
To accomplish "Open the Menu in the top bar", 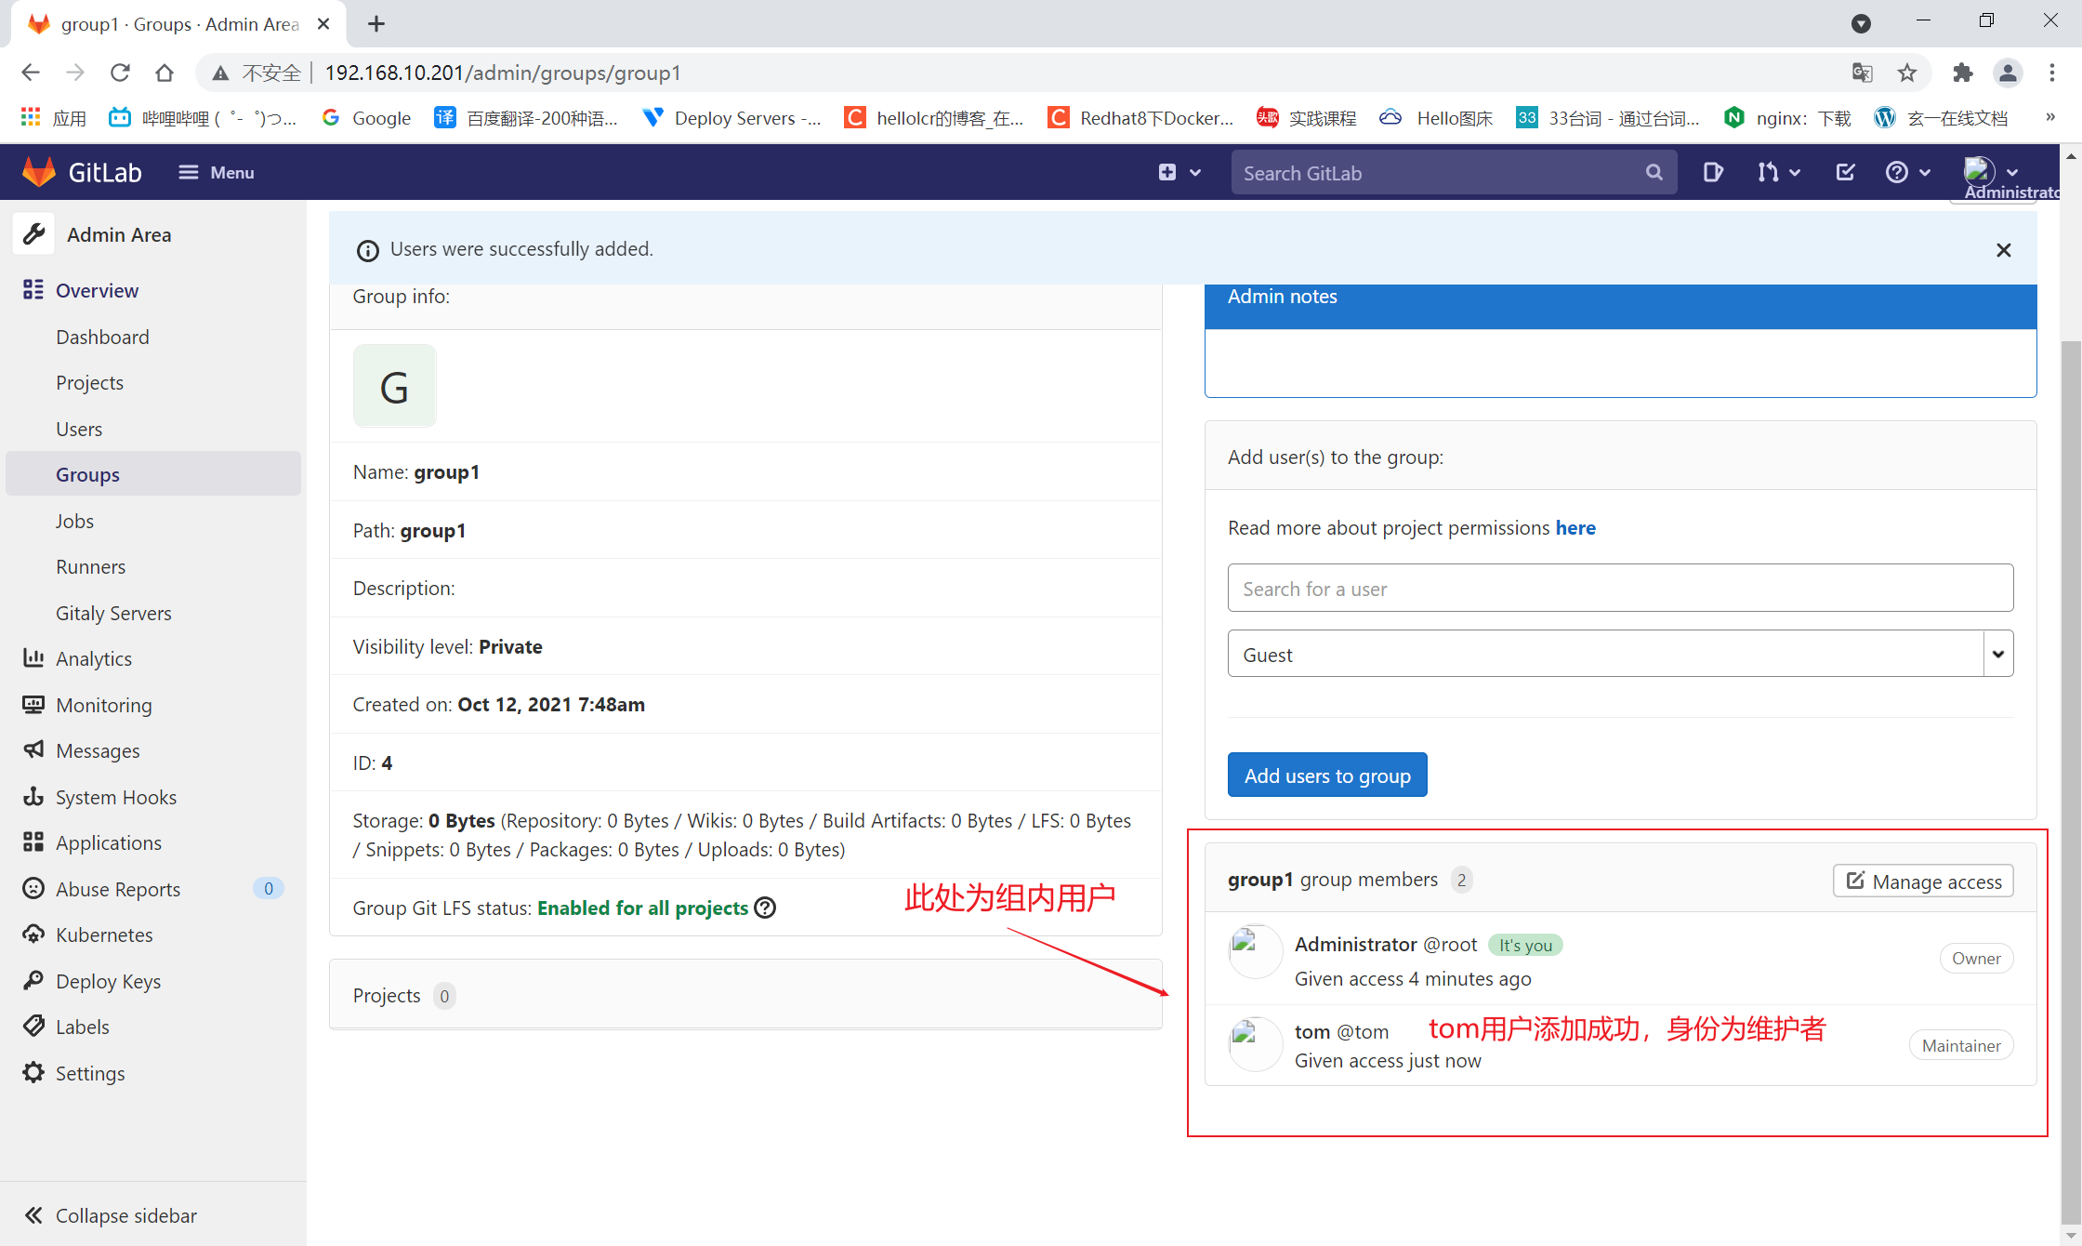I will [216, 172].
